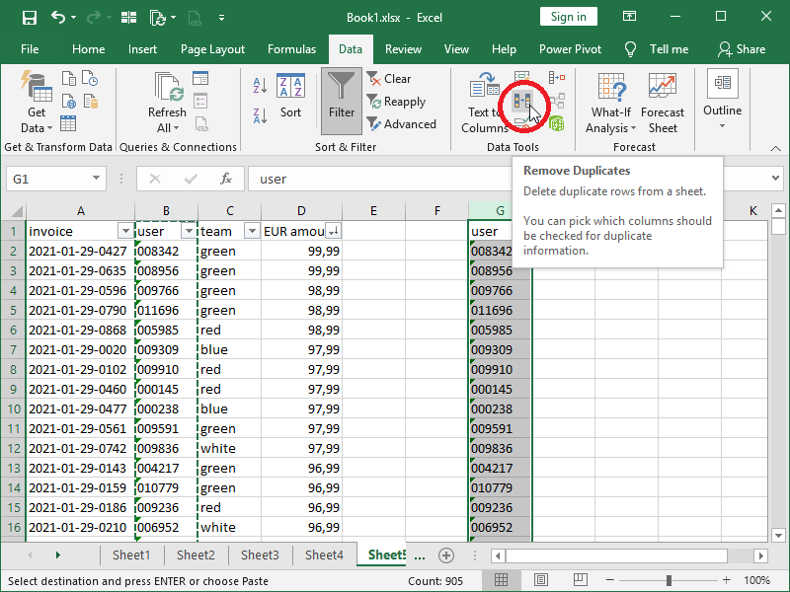Open the Advanced filter dialog
The image size is (790, 592).
(402, 123)
